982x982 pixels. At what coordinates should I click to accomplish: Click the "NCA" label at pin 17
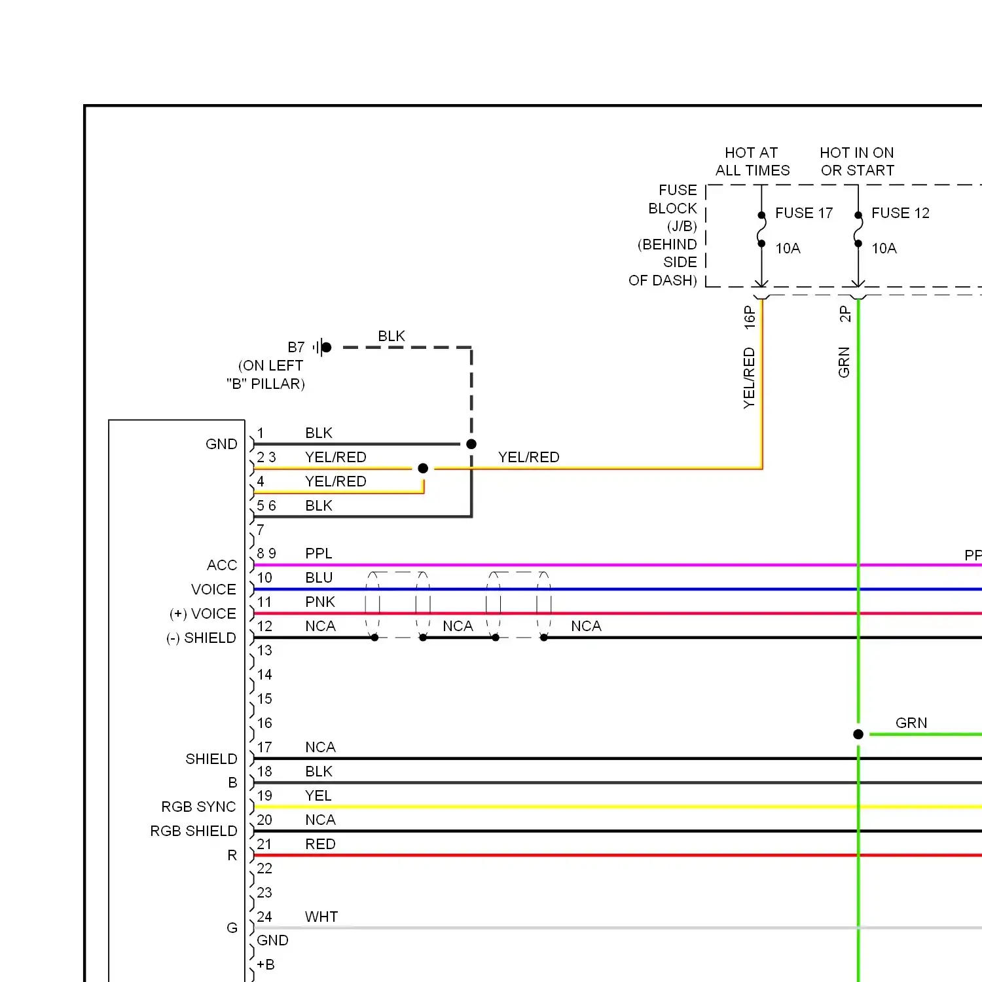coord(320,747)
